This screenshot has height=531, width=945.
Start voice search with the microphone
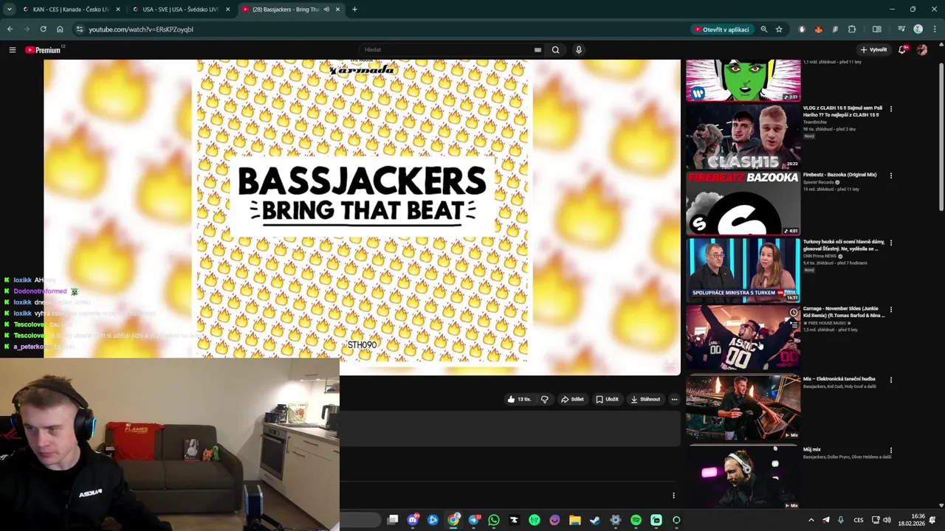579,50
